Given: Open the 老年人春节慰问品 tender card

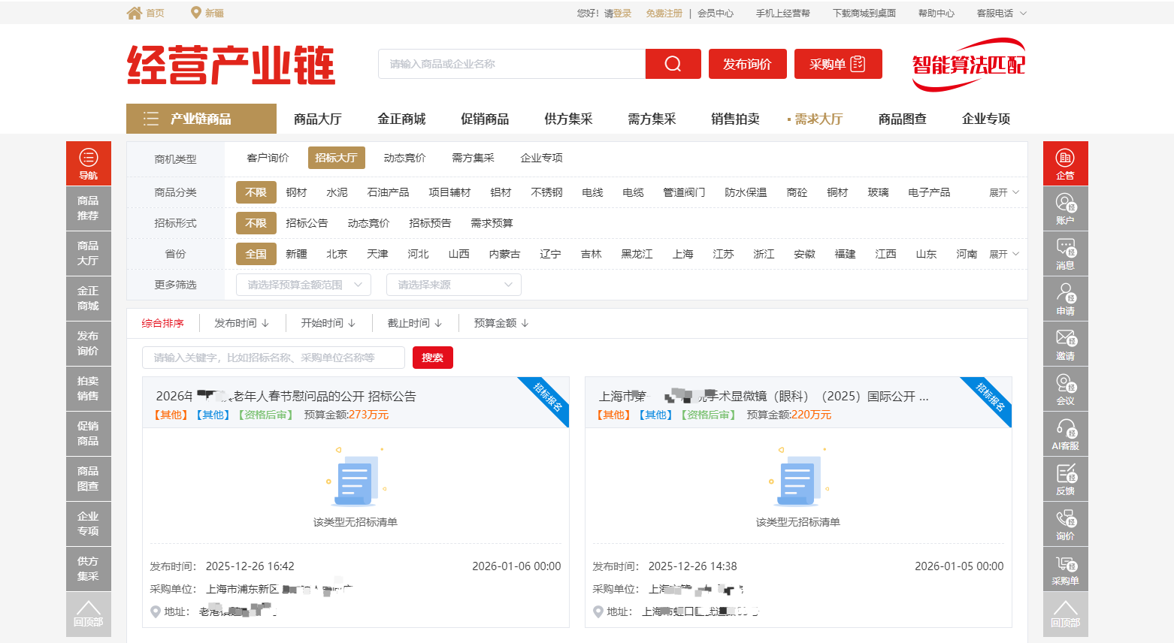Looking at the screenshot, I should tap(356, 502).
